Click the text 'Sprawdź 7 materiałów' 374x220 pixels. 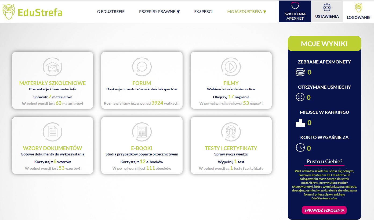[x=53, y=97]
